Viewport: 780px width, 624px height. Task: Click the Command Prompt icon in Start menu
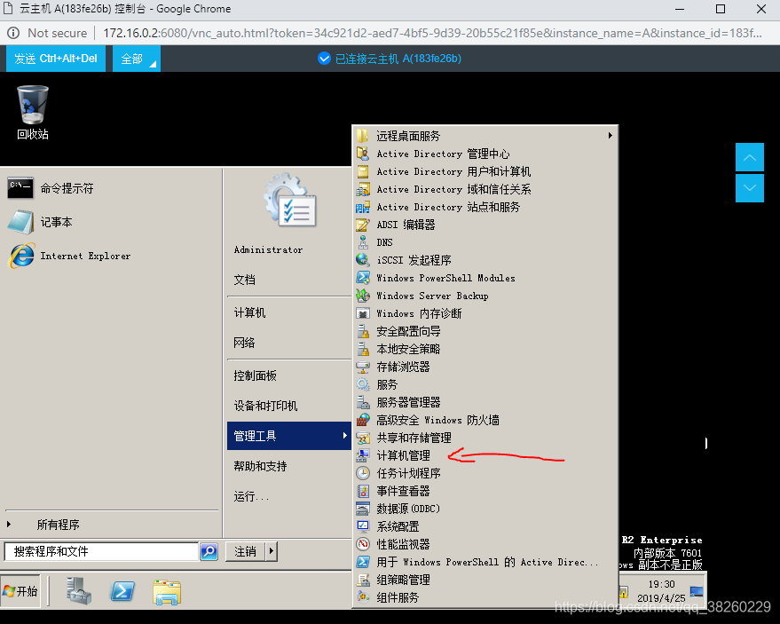(x=20, y=188)
